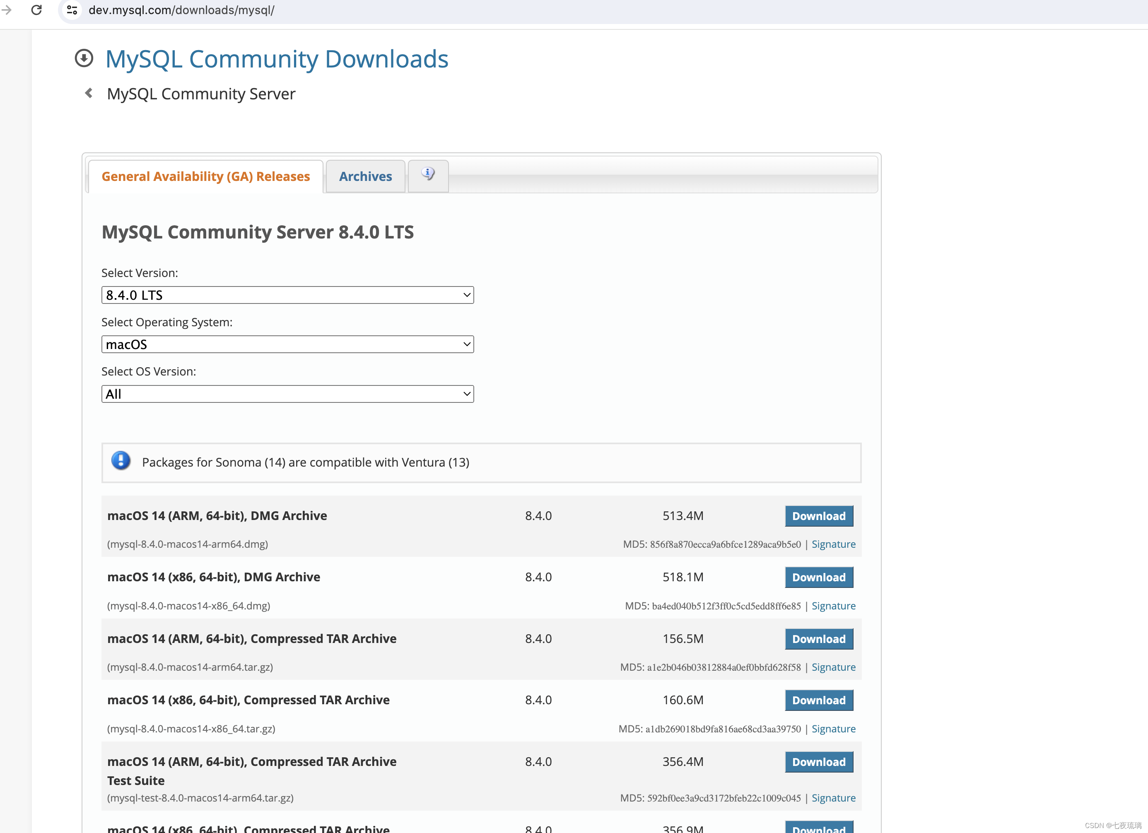Click the blue info icon in compatibility notice

(121, 462)
